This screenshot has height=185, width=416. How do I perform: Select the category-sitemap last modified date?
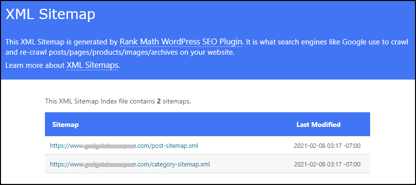[x=327, y=164]
